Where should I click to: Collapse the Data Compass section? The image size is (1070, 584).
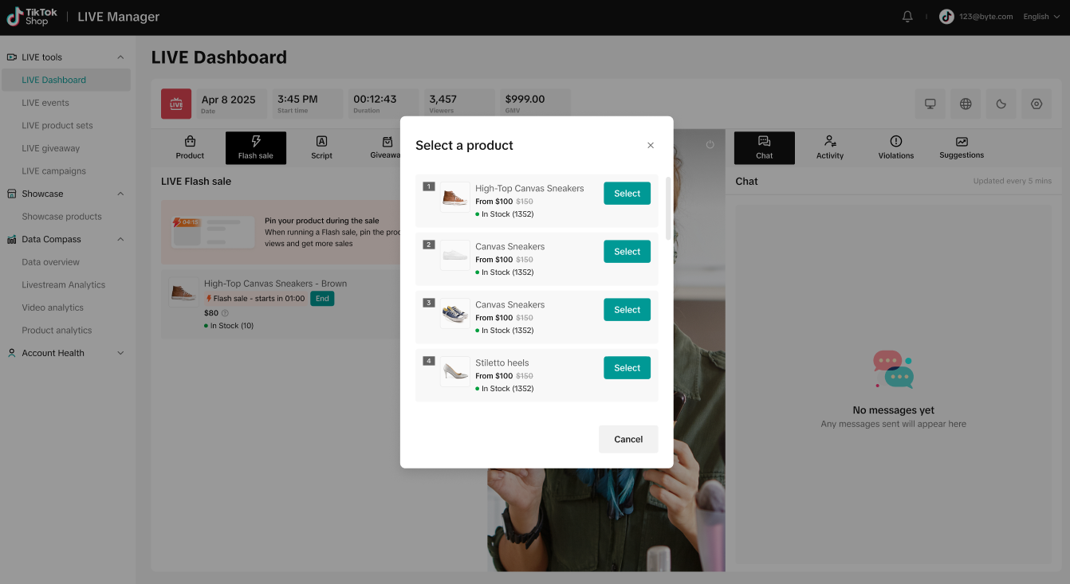click(x=120, y=239)
